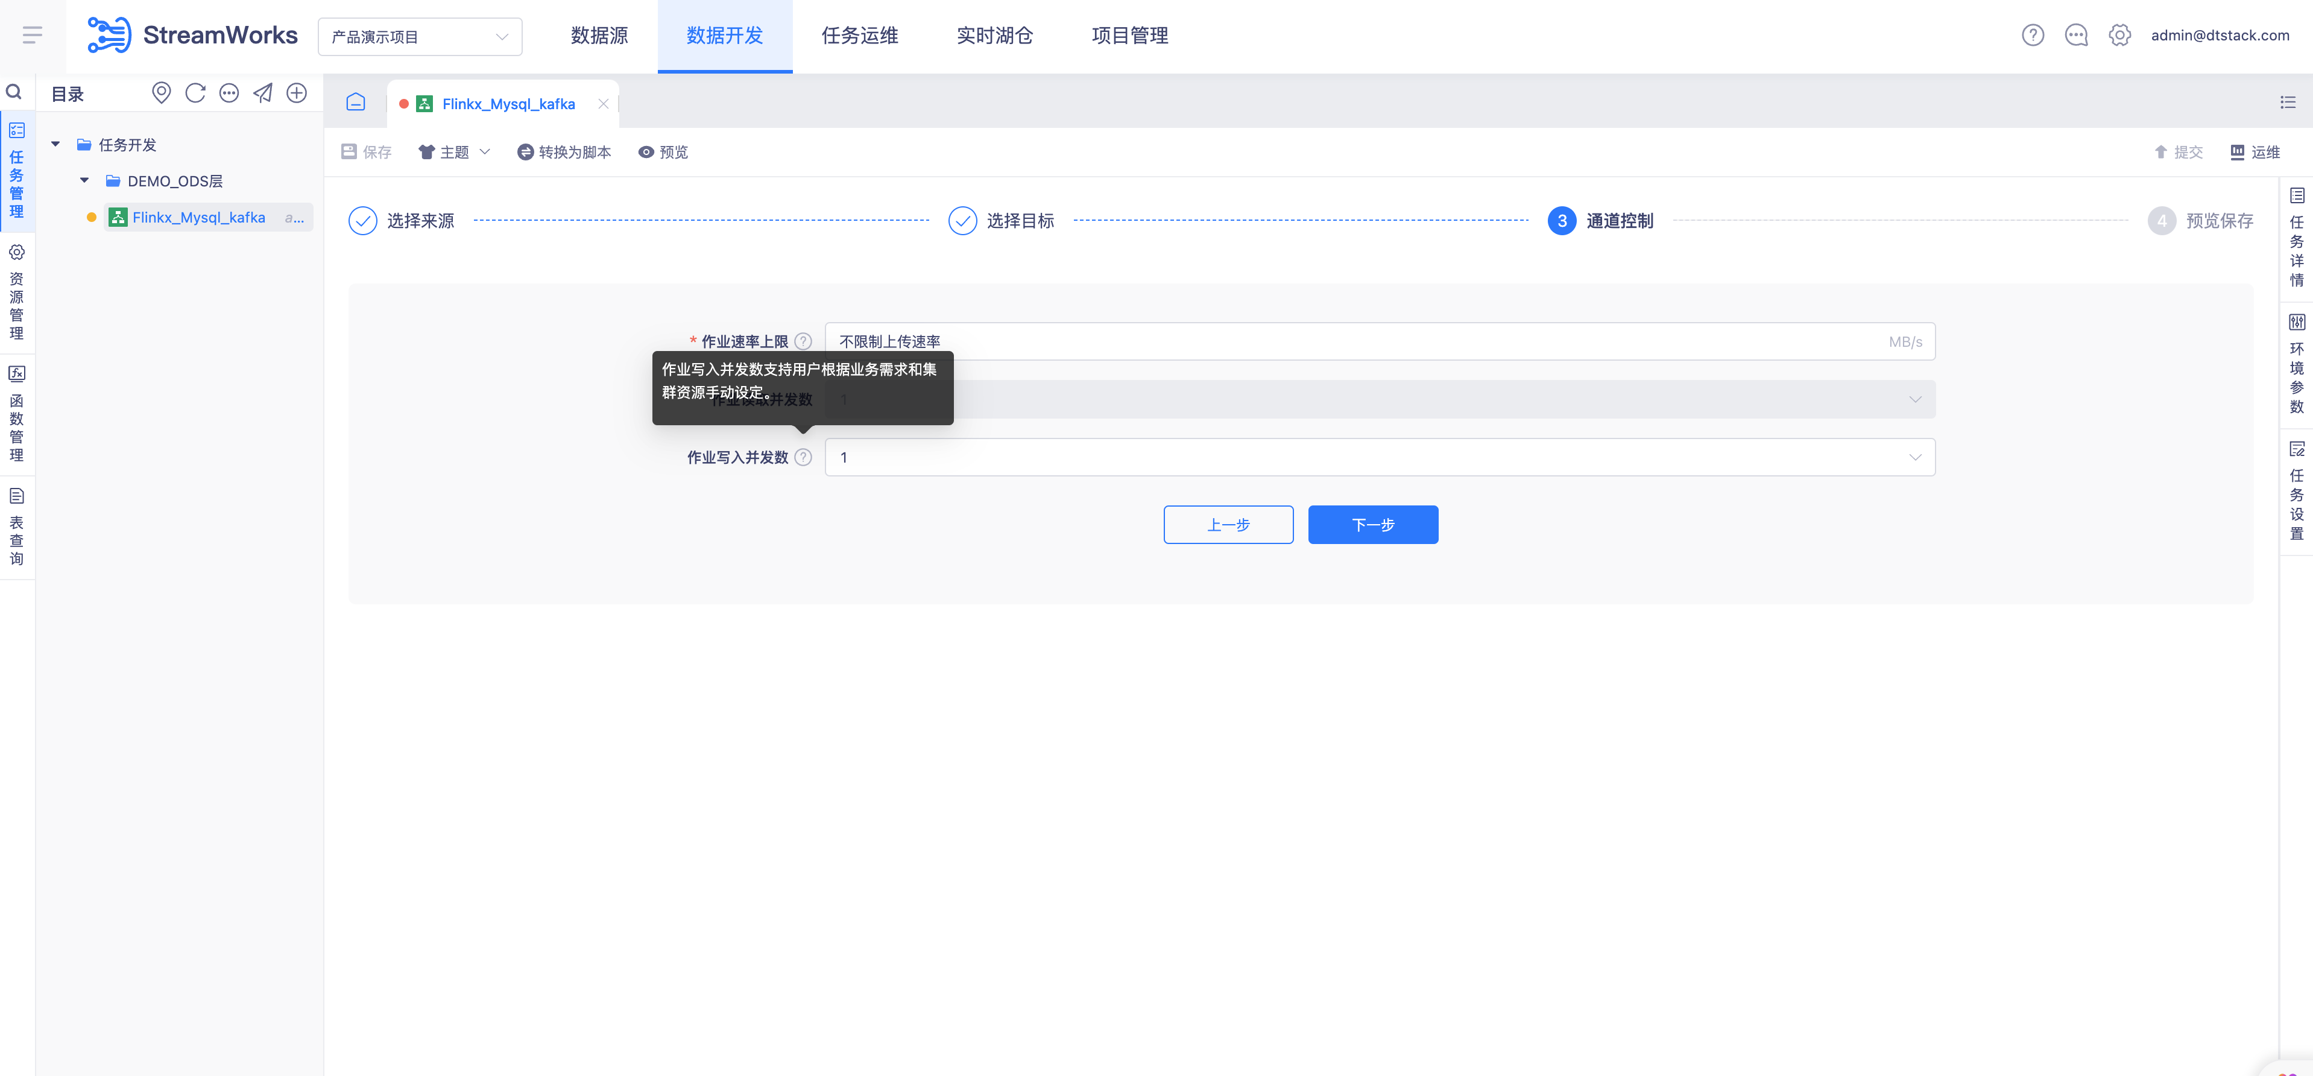Click the 保存 save button

click(367, 152)
